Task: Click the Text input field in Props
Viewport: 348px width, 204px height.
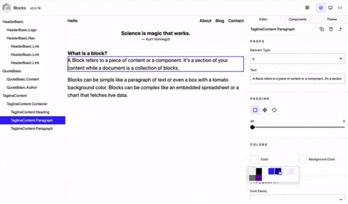Action: [298, 78]
